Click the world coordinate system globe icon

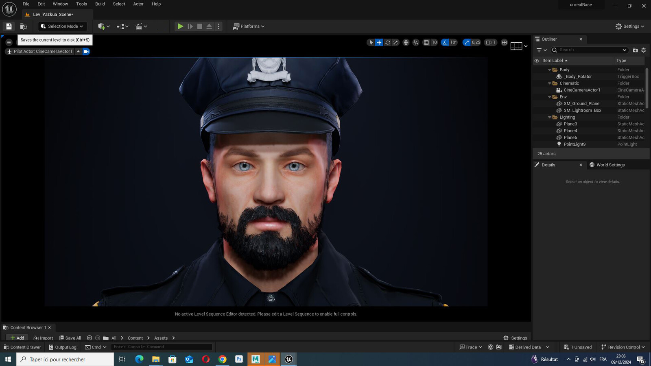(406, 42)
